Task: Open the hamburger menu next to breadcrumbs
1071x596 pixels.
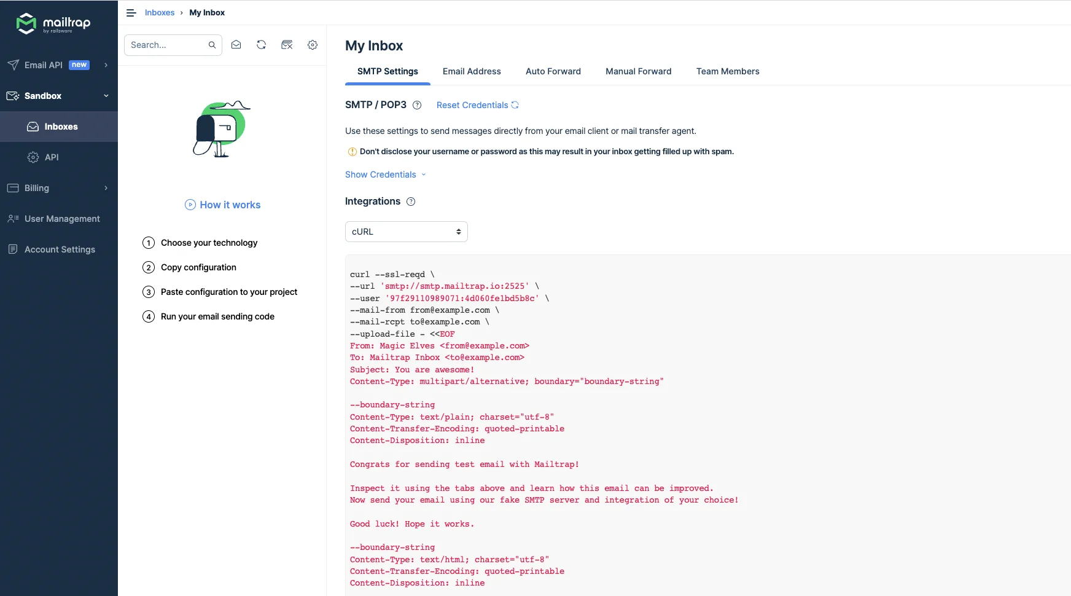Action: click(130, 12)
